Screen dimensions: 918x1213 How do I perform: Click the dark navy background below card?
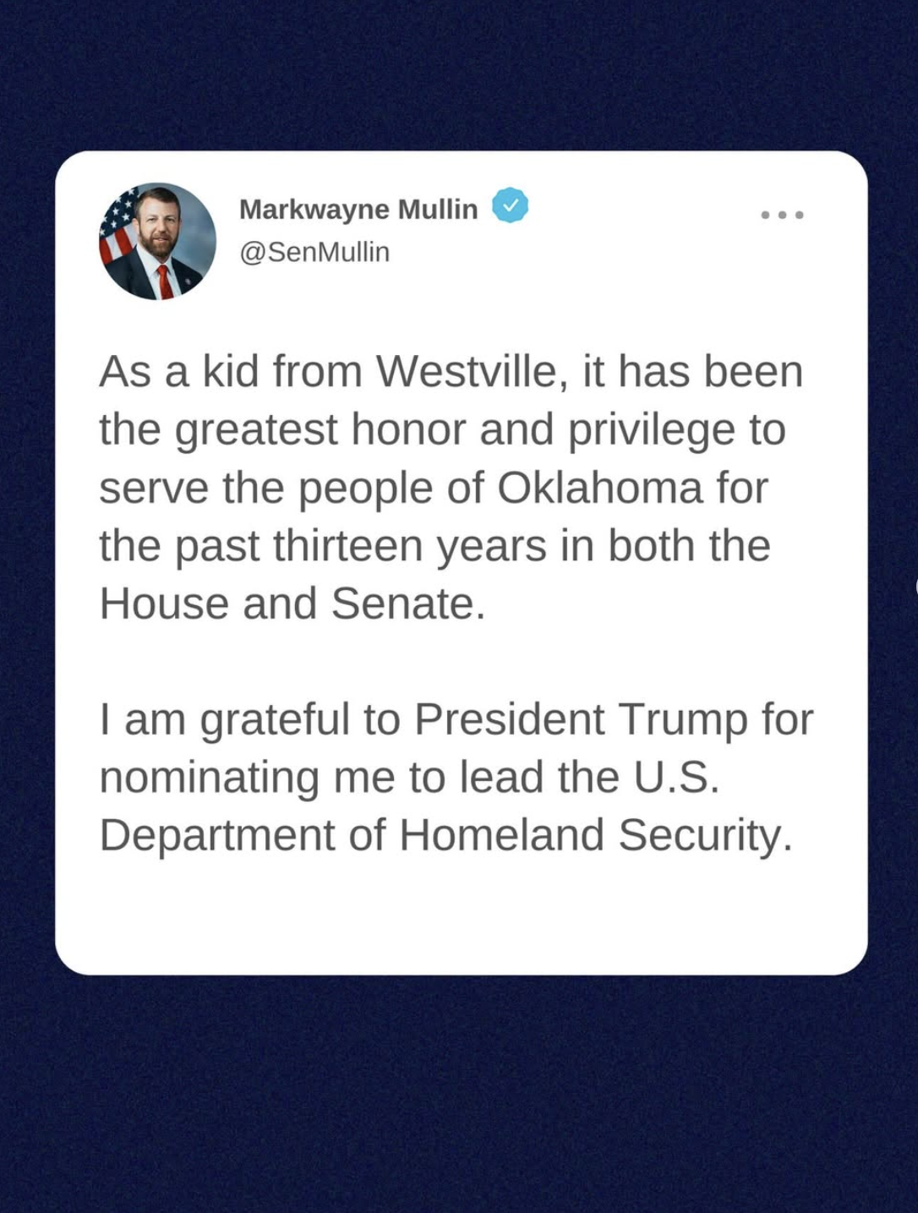[459, 1090]
